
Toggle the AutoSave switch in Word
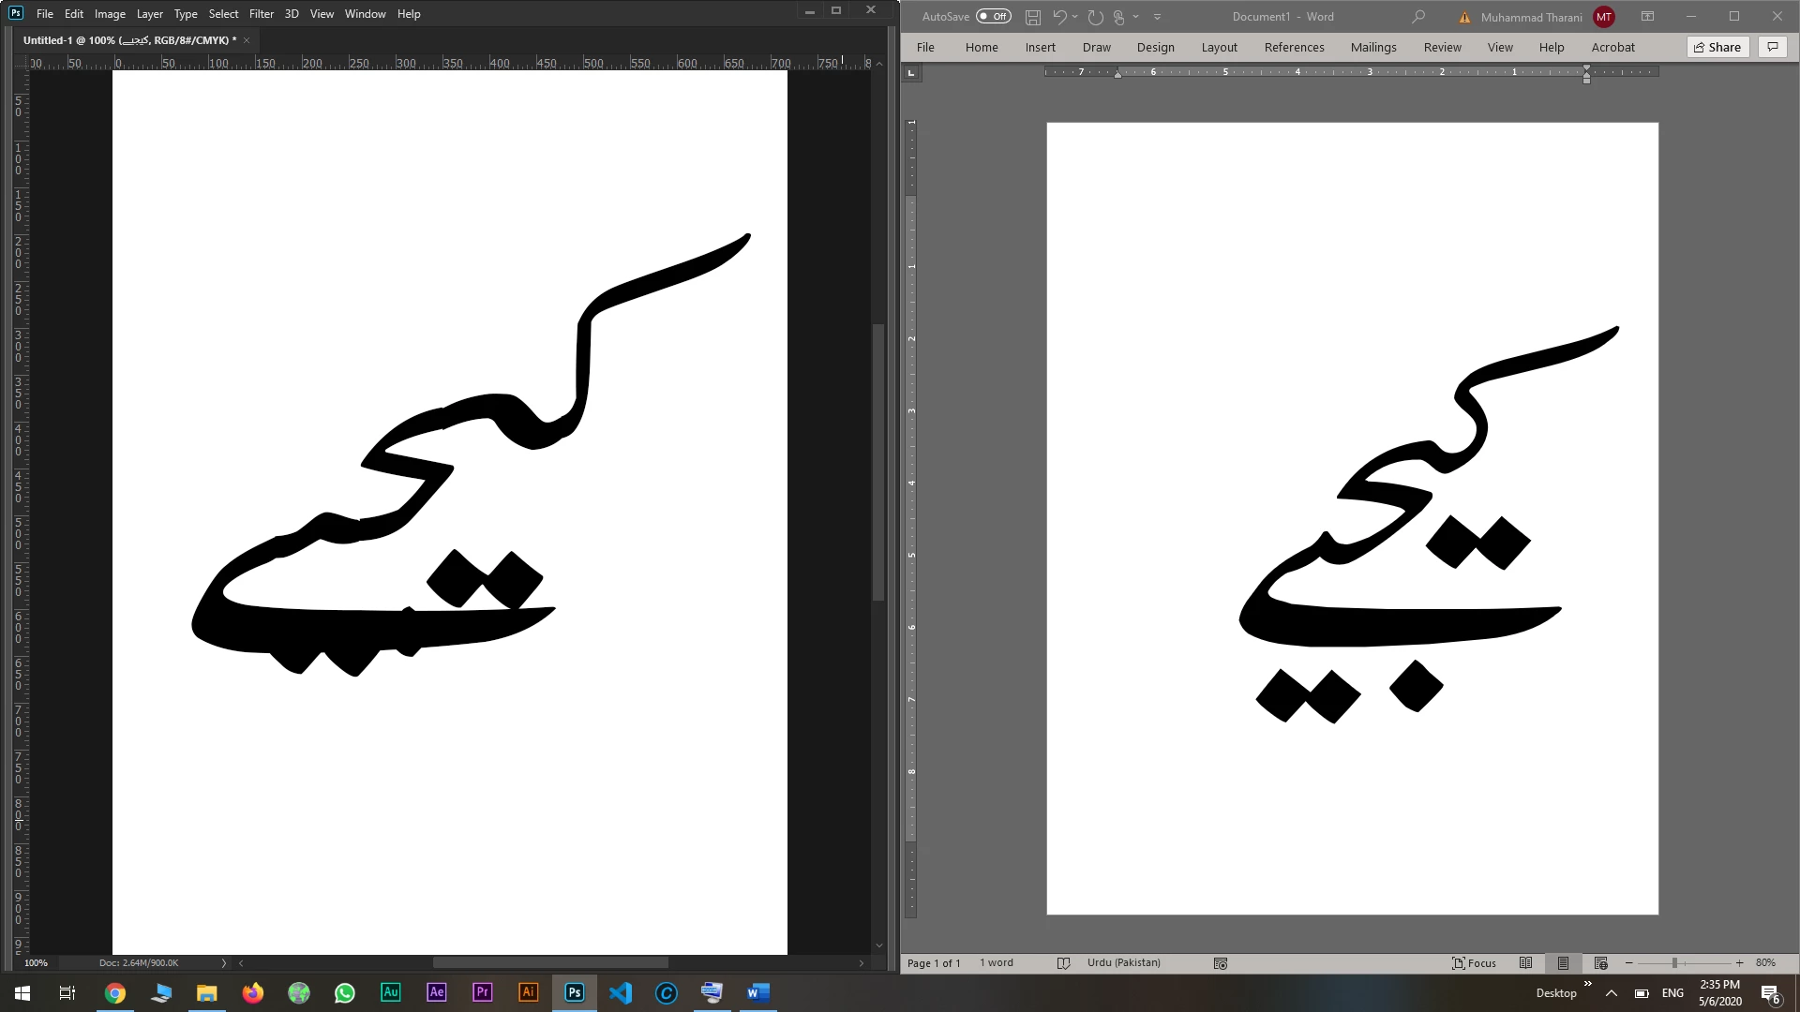(x=993, y=16)
